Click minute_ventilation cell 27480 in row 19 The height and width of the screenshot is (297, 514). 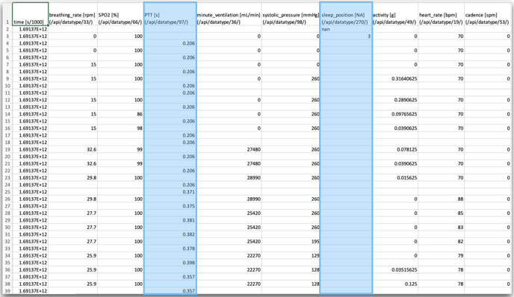229,149
